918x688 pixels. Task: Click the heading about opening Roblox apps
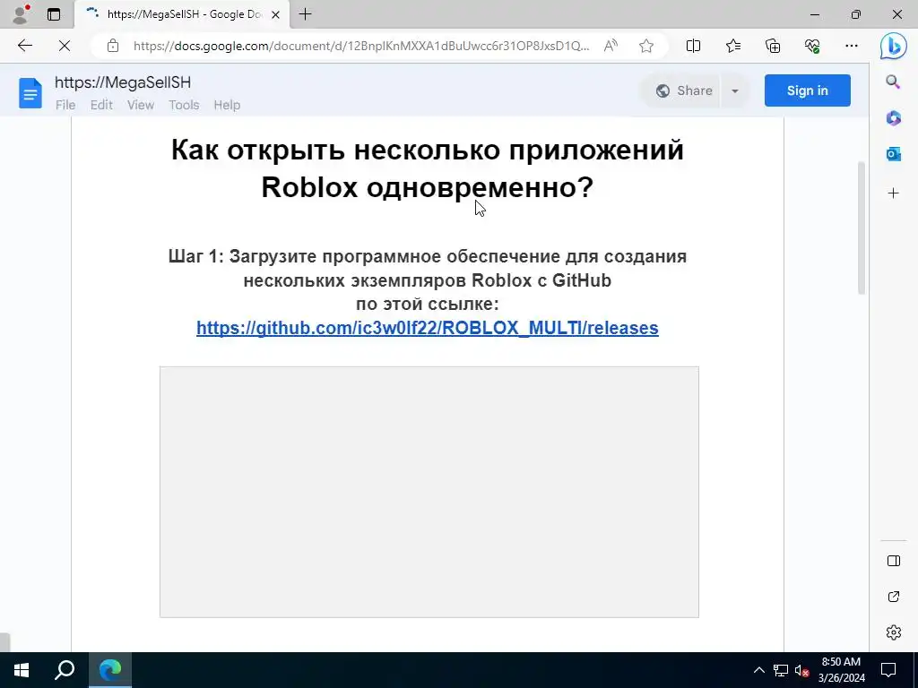click(x=428, y=168)
